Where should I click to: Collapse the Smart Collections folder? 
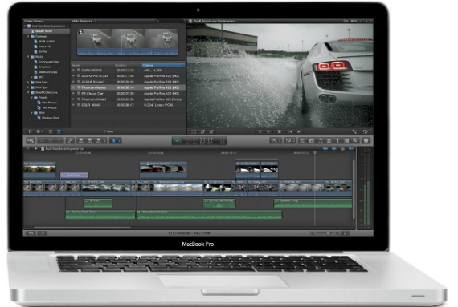(29, 92)
